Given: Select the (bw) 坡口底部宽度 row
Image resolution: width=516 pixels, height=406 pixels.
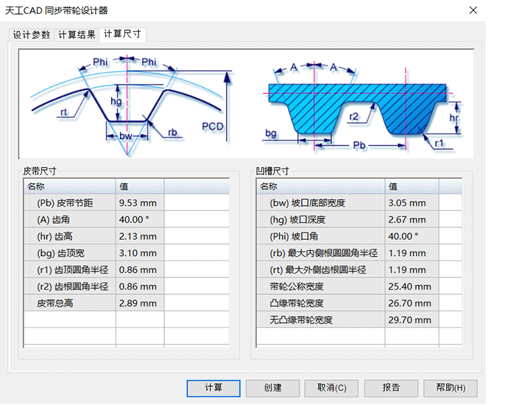Looking at the screenshot, I should (319, 203).
